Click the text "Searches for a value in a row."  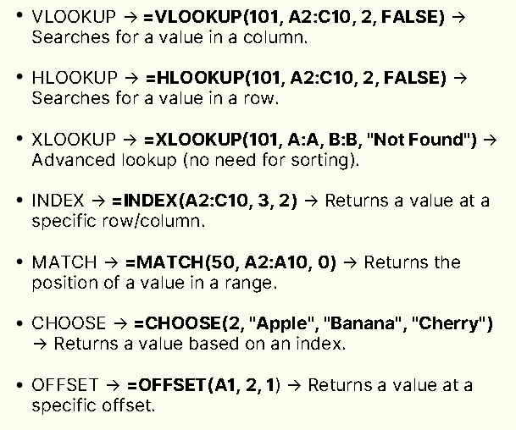[x=155, y=98]
